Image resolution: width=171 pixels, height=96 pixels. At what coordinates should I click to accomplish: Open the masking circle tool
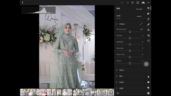point(148,30)
